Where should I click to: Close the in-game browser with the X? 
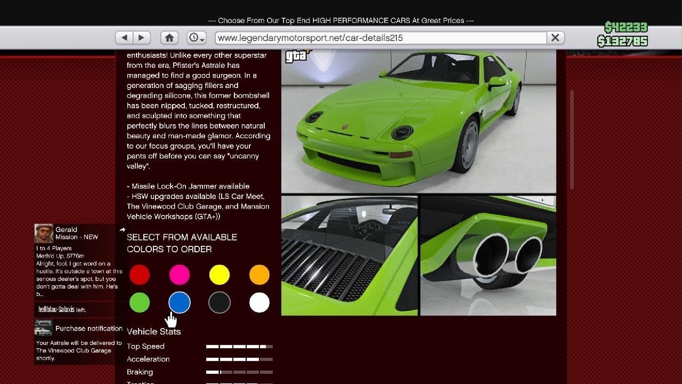click(x=555, y=38)
